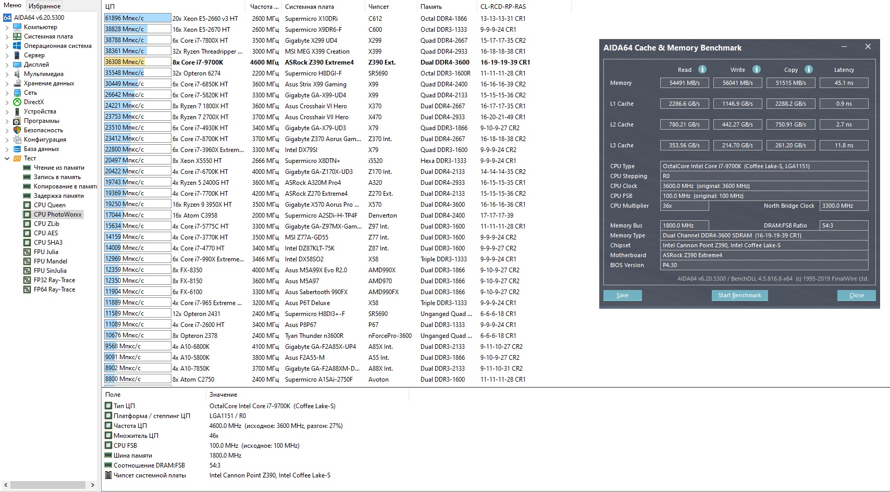The image size is (890, 492).
Task: Click the Start Benchmark button
Action: [x=739, y=295]
